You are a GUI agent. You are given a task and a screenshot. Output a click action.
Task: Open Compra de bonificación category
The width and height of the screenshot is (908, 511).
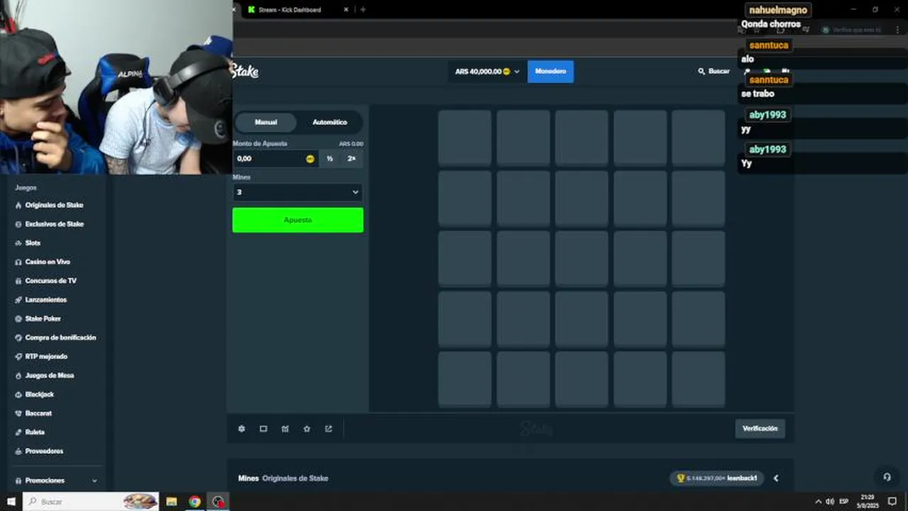[x=60, y=338]
